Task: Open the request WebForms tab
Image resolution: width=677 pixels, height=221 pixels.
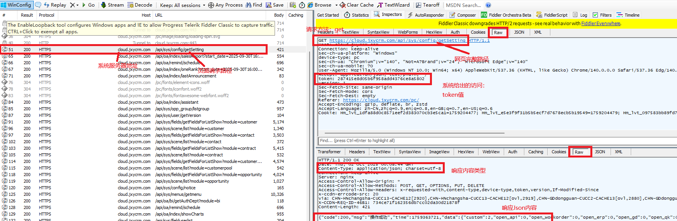Action: [x=407, y=32]
